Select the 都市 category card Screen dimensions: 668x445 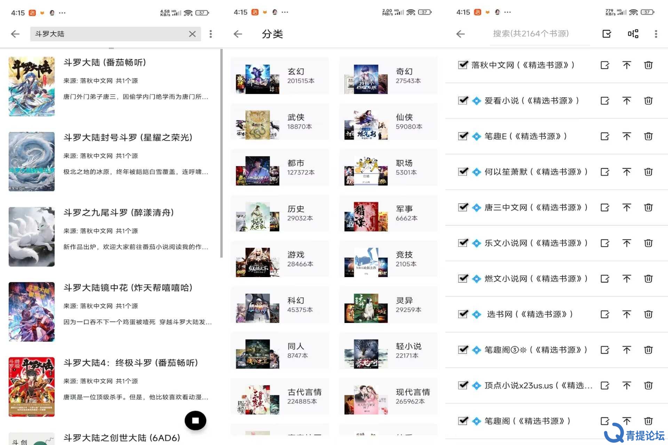click(x=280, y=168)
